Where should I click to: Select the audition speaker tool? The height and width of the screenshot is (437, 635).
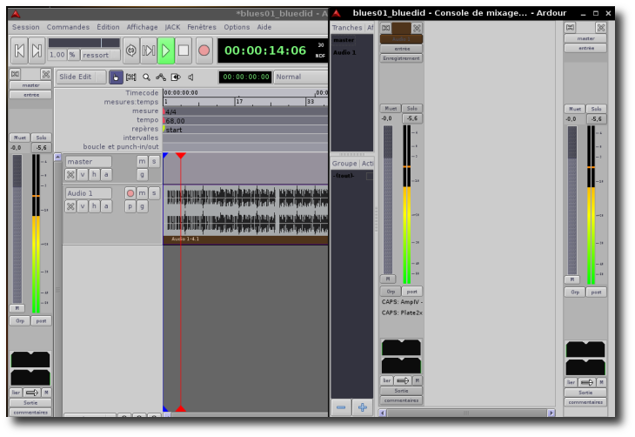pyautogui.click(x=190, y=77)
